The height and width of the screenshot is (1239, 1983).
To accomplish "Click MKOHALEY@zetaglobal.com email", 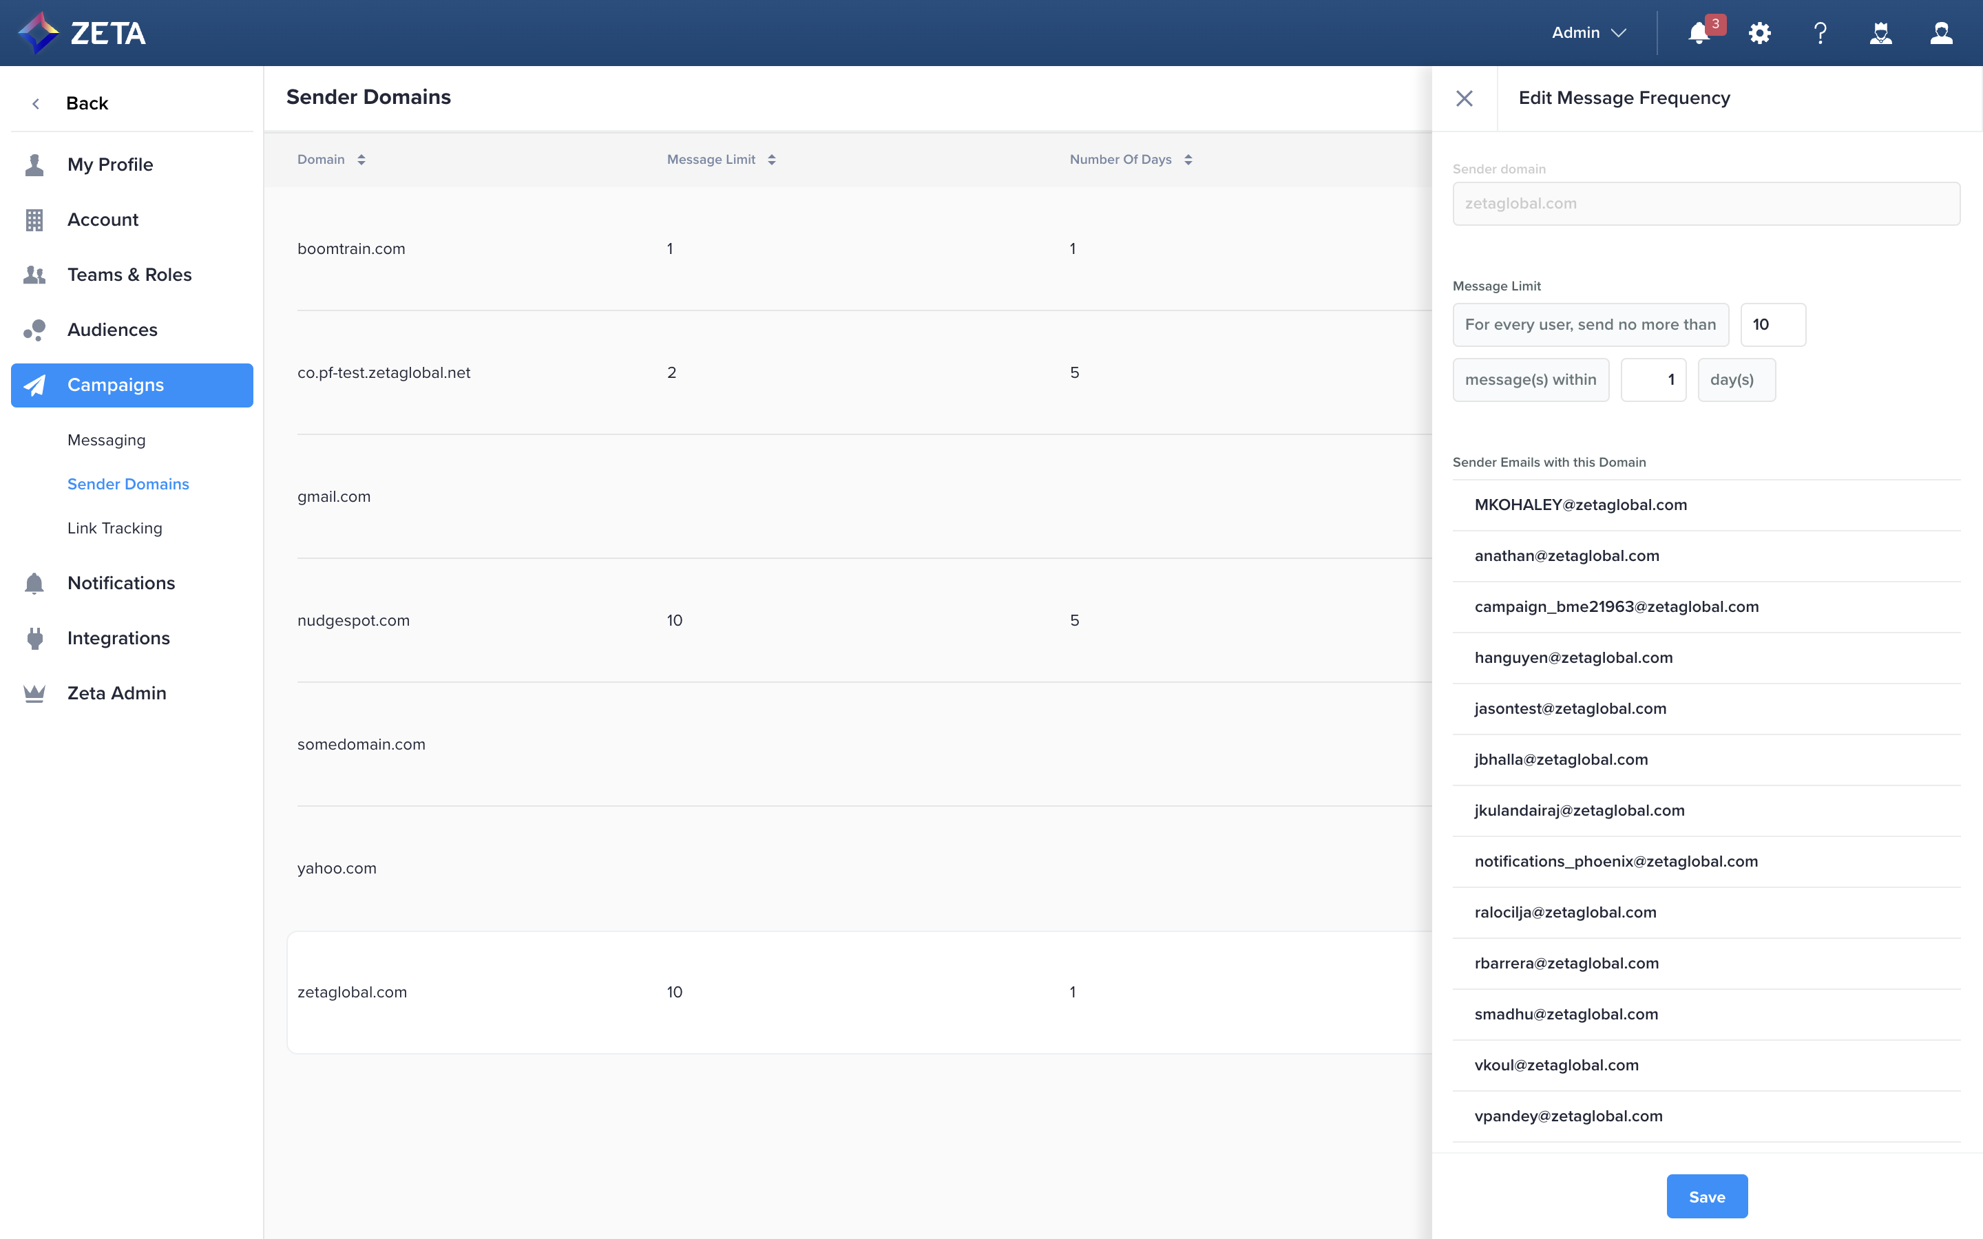I will click(1581, 505).
